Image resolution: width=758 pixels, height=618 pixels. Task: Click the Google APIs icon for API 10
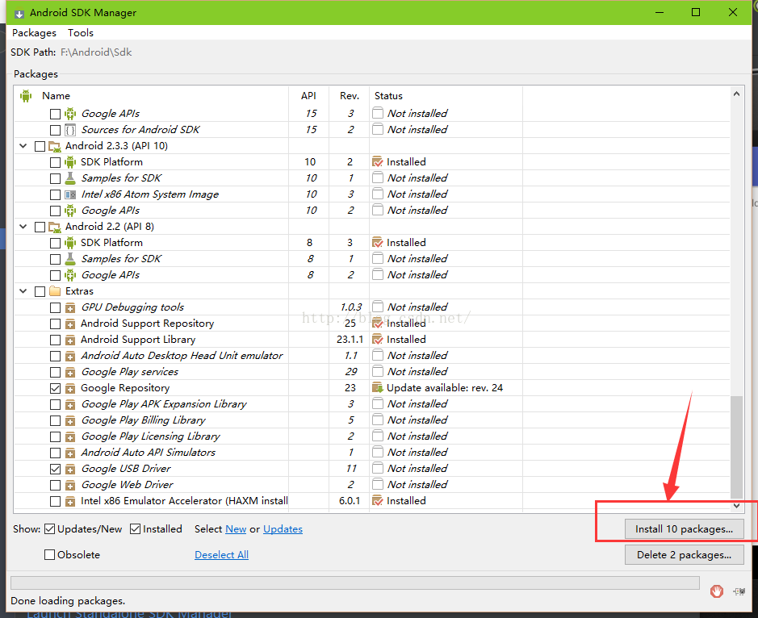pos(70,211)
